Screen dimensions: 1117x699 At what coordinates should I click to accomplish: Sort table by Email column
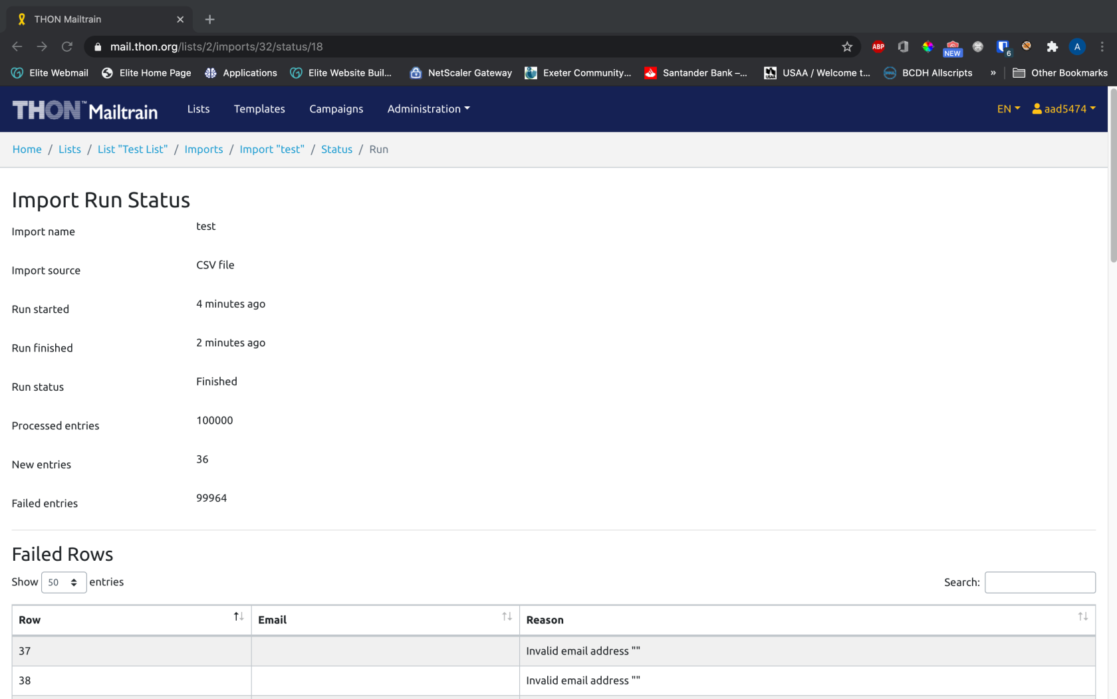coord(386,620)
